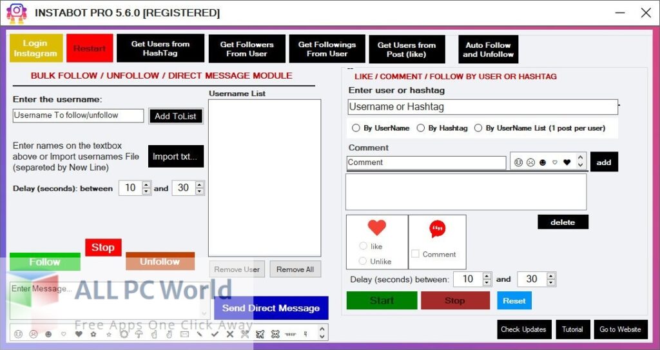Click the red speech bubble comment icon

438,229
